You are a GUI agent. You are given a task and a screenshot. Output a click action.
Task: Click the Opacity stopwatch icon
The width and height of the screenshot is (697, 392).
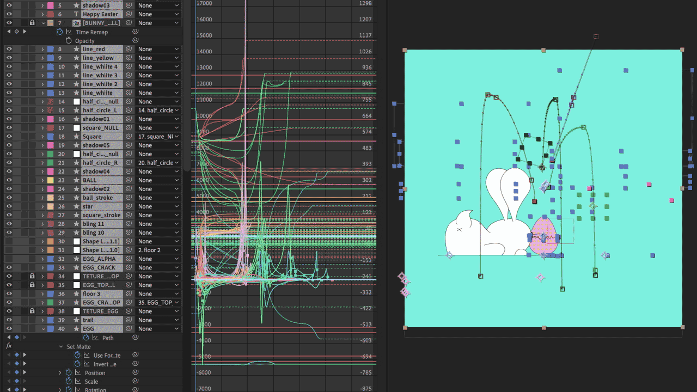click(69, 41)
